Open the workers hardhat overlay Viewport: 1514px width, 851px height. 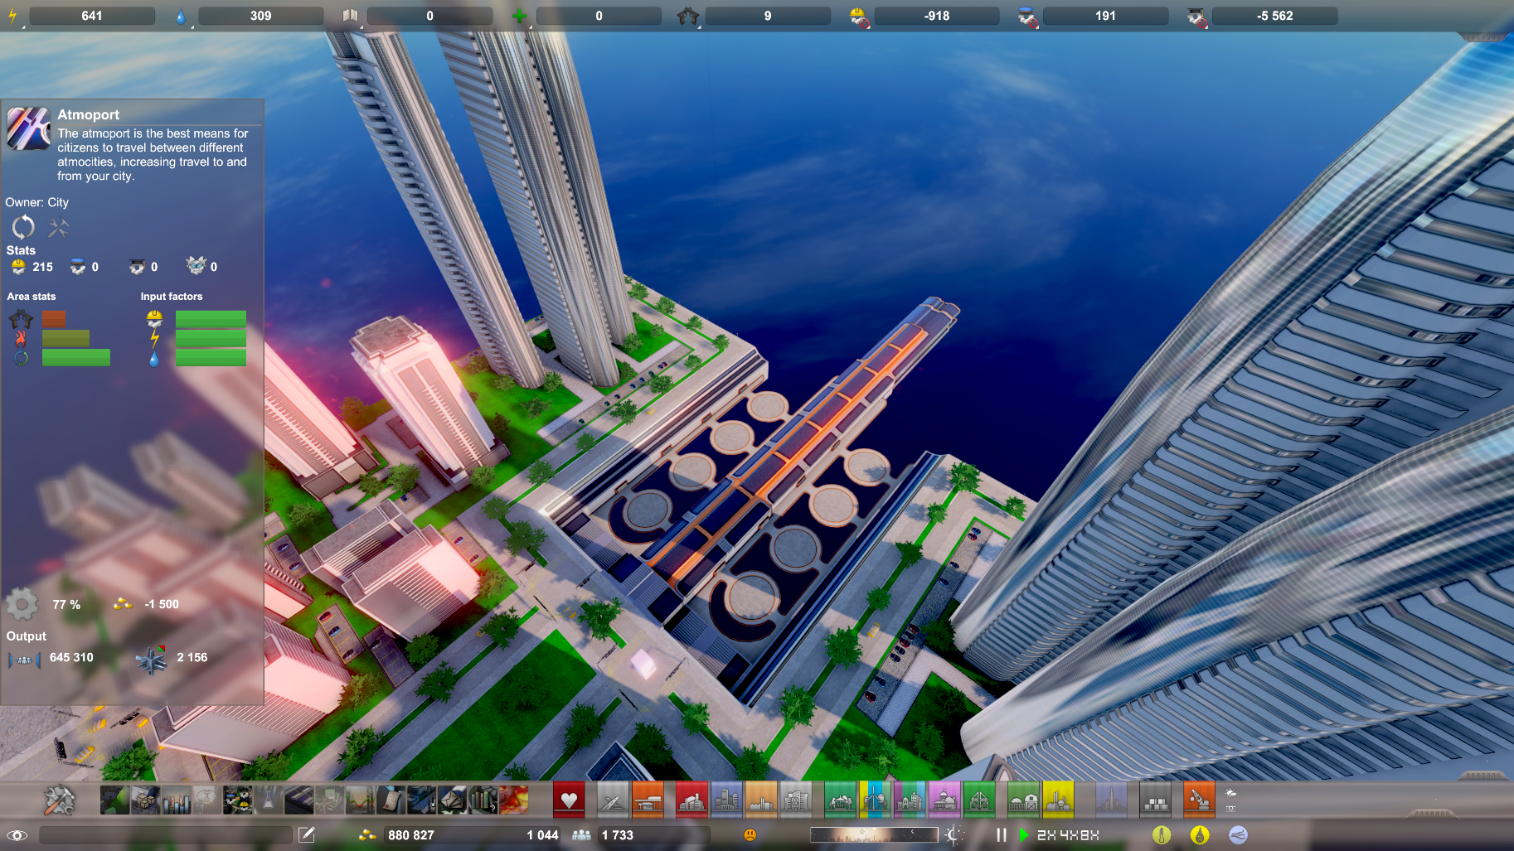(x=237, y=800)
